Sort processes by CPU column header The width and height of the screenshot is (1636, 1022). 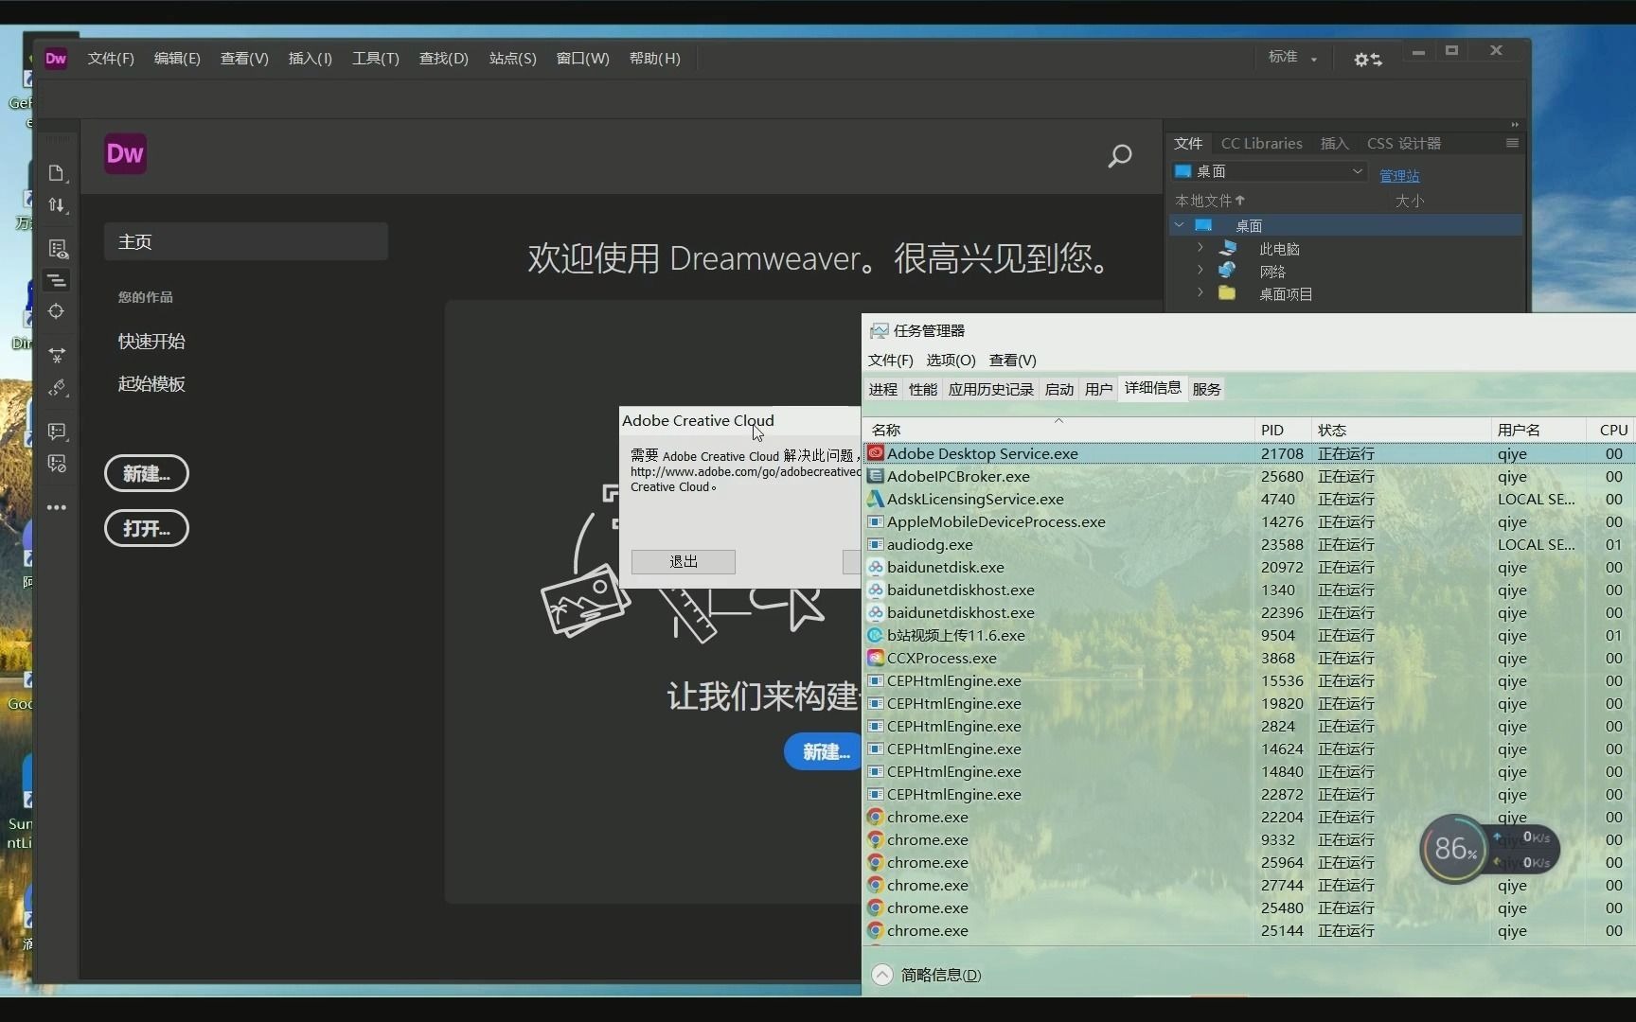click(1612, 430)
